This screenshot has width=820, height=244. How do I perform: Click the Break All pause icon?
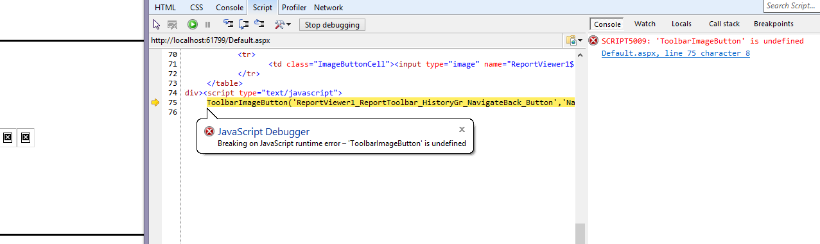click(207, 24)
